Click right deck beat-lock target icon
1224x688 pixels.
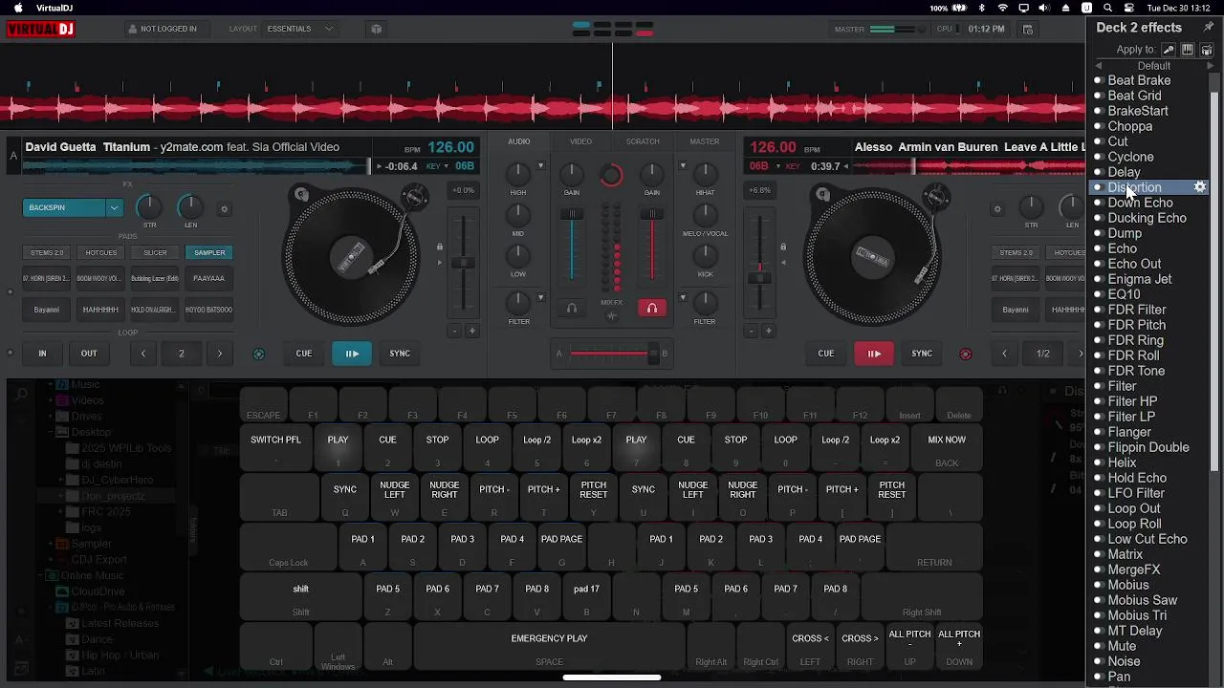click(965, 354)
